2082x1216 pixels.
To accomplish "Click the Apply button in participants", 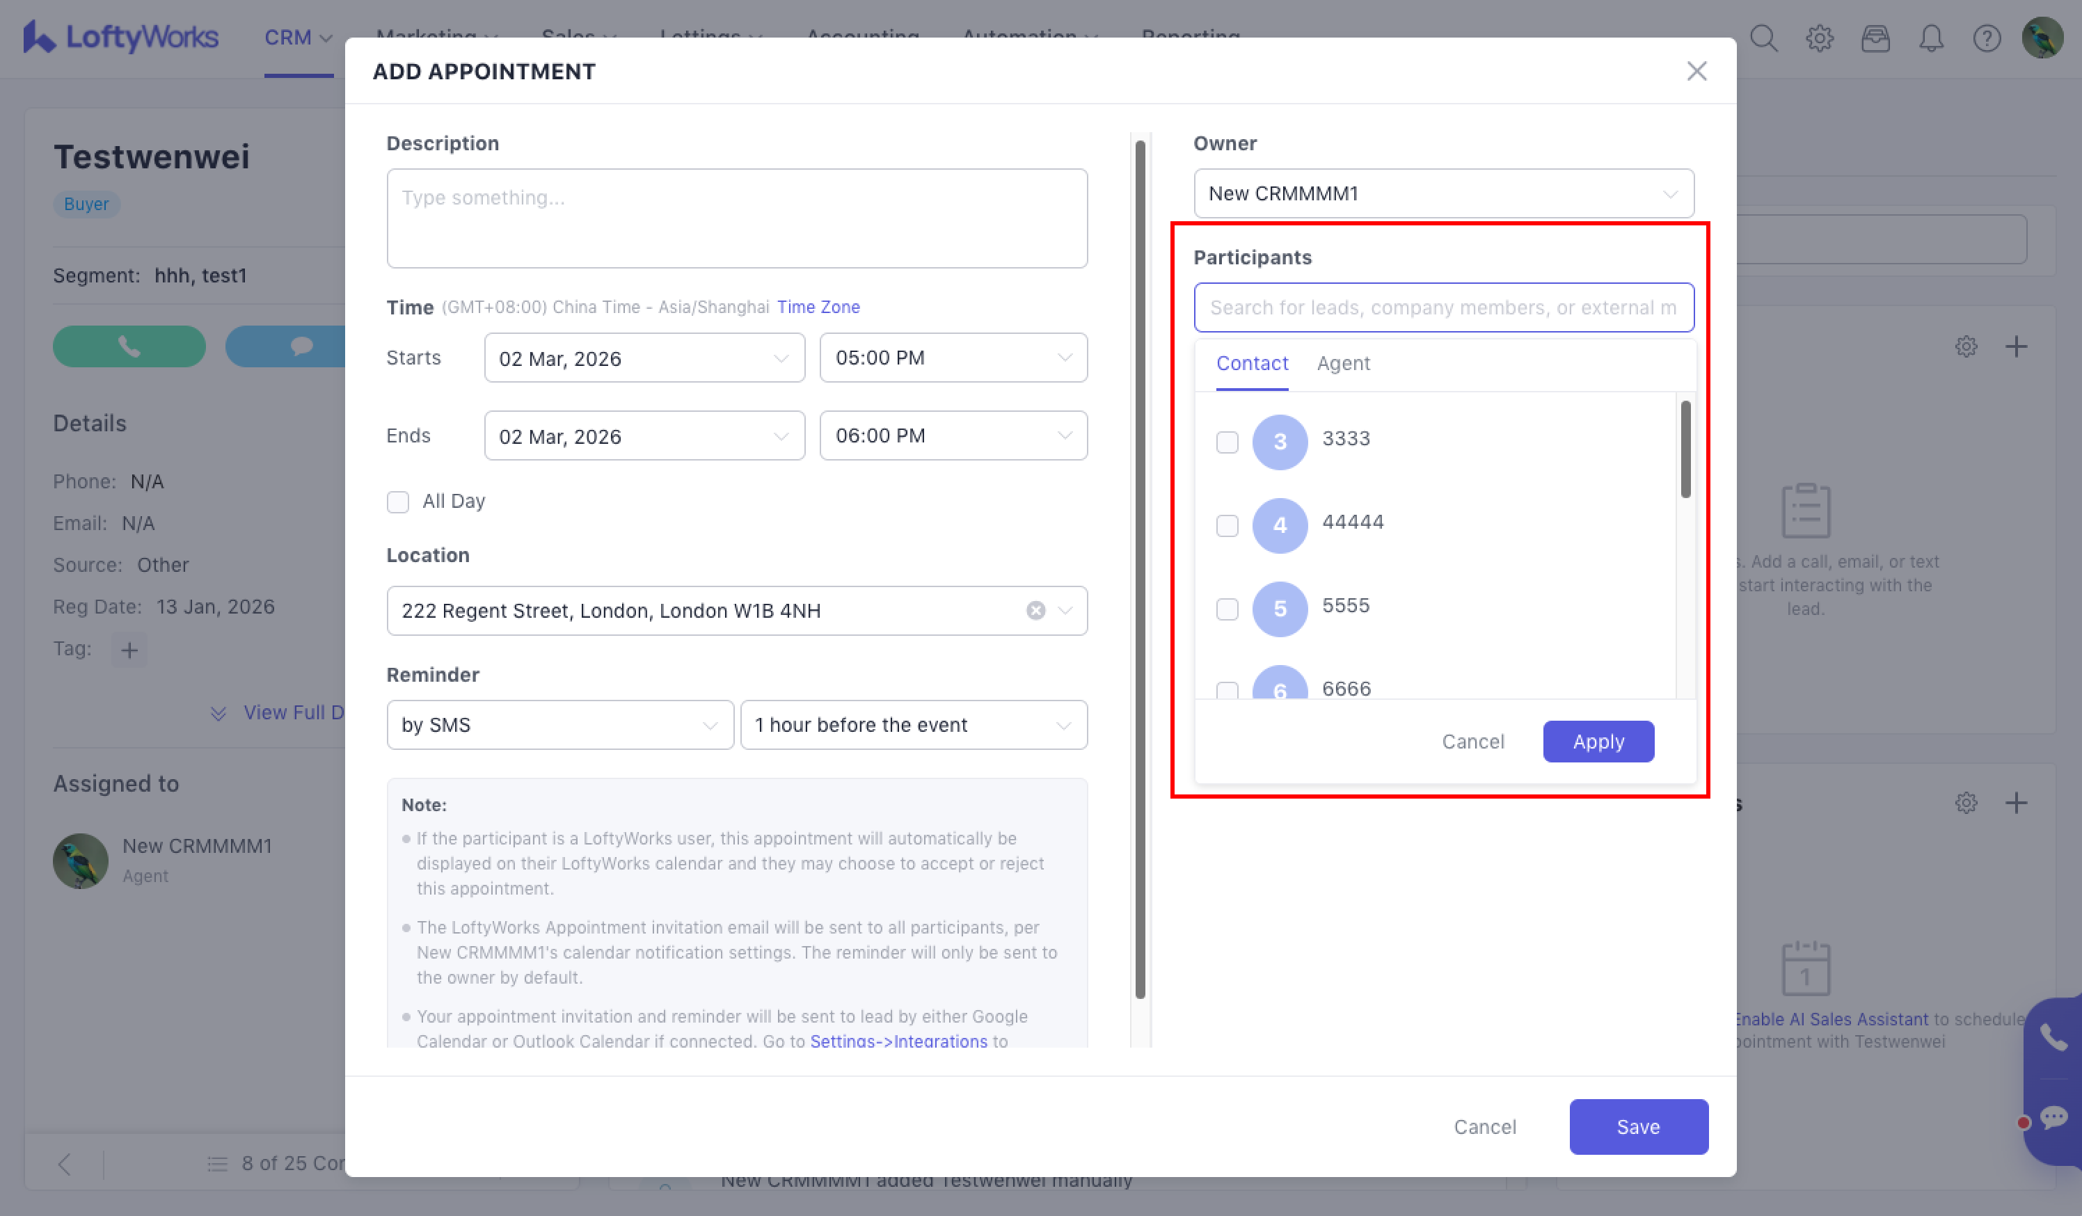I will point(1598,741).
